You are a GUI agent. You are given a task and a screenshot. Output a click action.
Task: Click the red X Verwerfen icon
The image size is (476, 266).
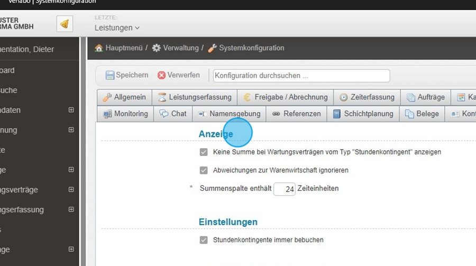[161, 76]
